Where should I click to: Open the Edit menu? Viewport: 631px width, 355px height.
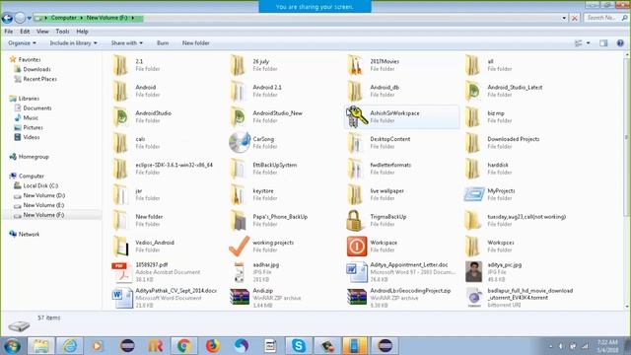(x=25, y=32)
